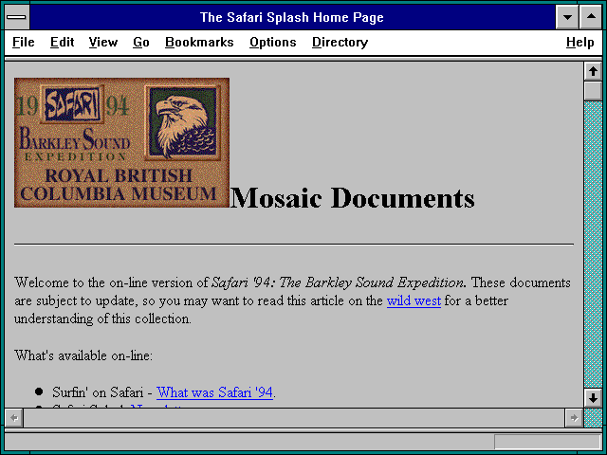Click the 'What's available on-line:' text
This screenshot has width=607, height=455.
[83, 355]
